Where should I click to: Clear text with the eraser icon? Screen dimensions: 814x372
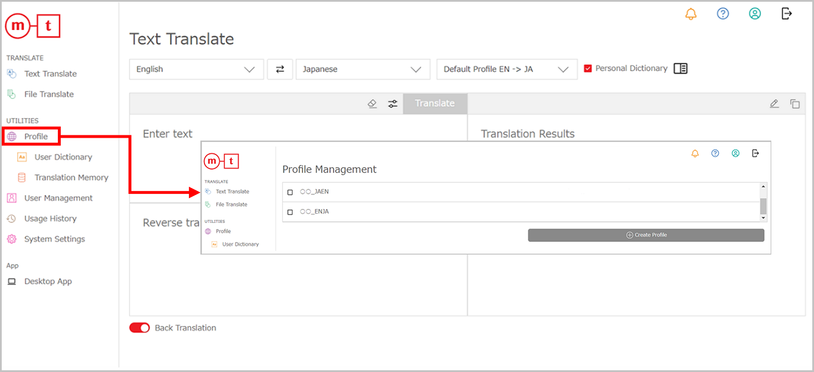373,104
